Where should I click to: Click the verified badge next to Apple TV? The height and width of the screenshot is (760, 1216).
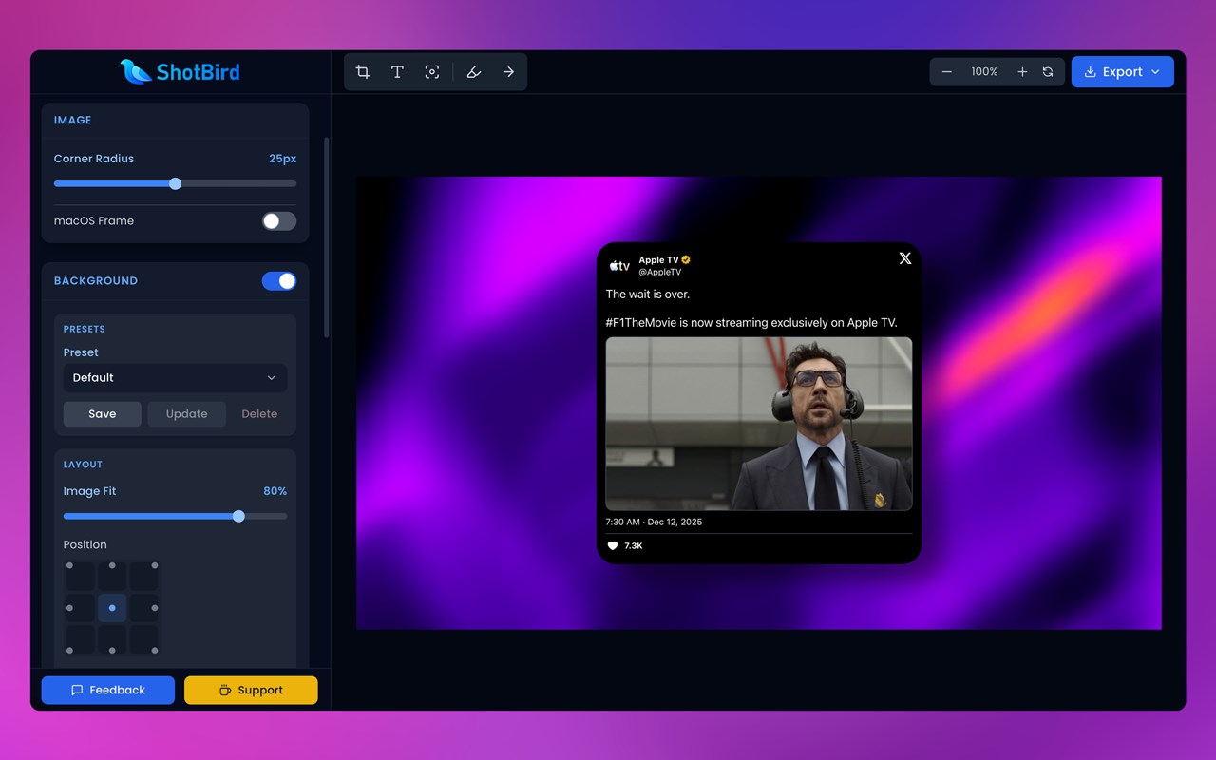686,260
